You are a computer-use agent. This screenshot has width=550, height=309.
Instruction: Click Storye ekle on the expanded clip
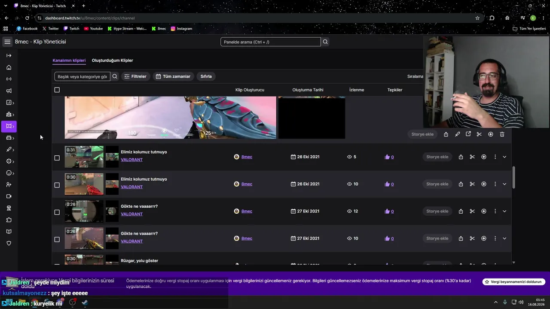click(423, 134)
